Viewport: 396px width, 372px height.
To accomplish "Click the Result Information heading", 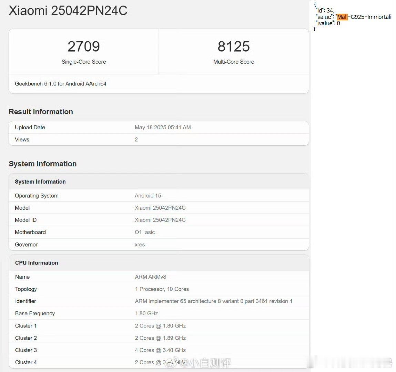I will [x=41, y=112].
